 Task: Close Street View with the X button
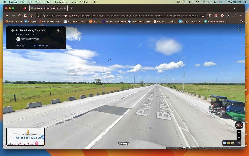(x=239, y=30)
